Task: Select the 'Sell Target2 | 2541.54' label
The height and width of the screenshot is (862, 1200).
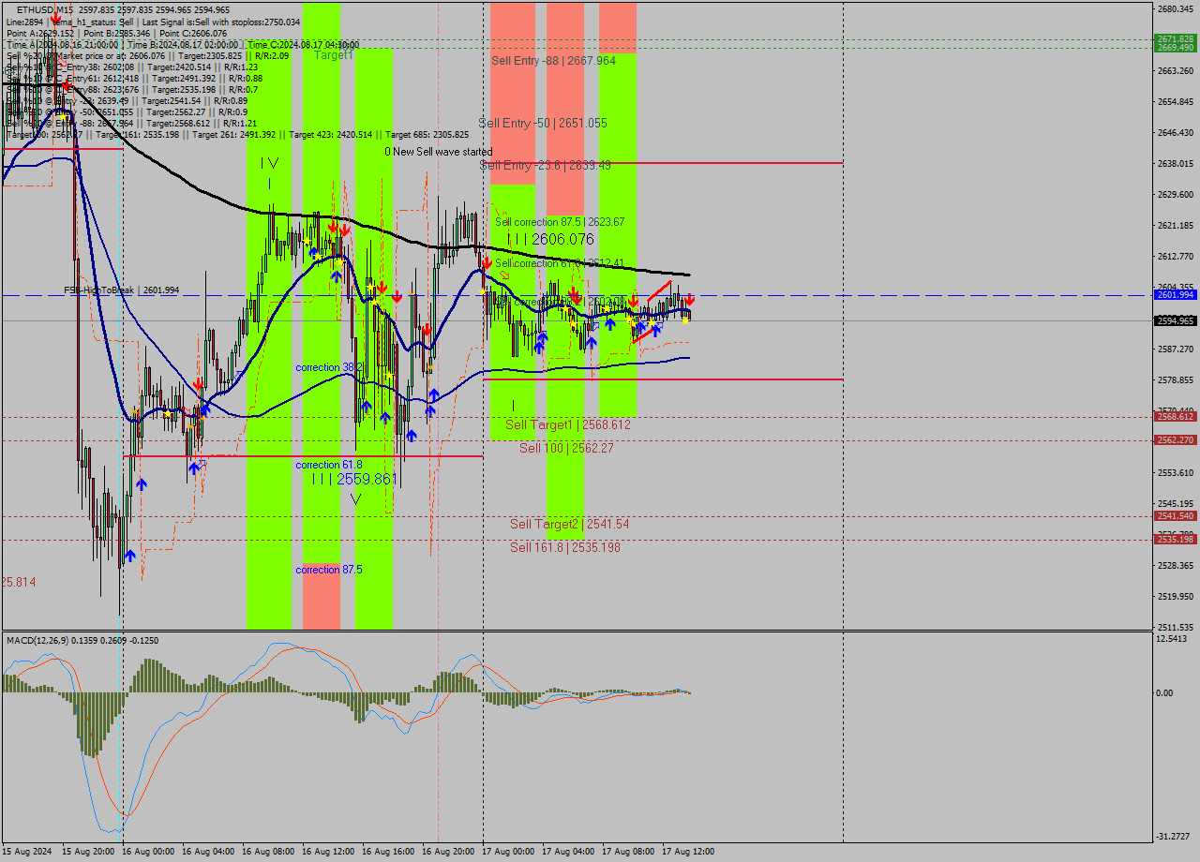Action: pos(569,524)
